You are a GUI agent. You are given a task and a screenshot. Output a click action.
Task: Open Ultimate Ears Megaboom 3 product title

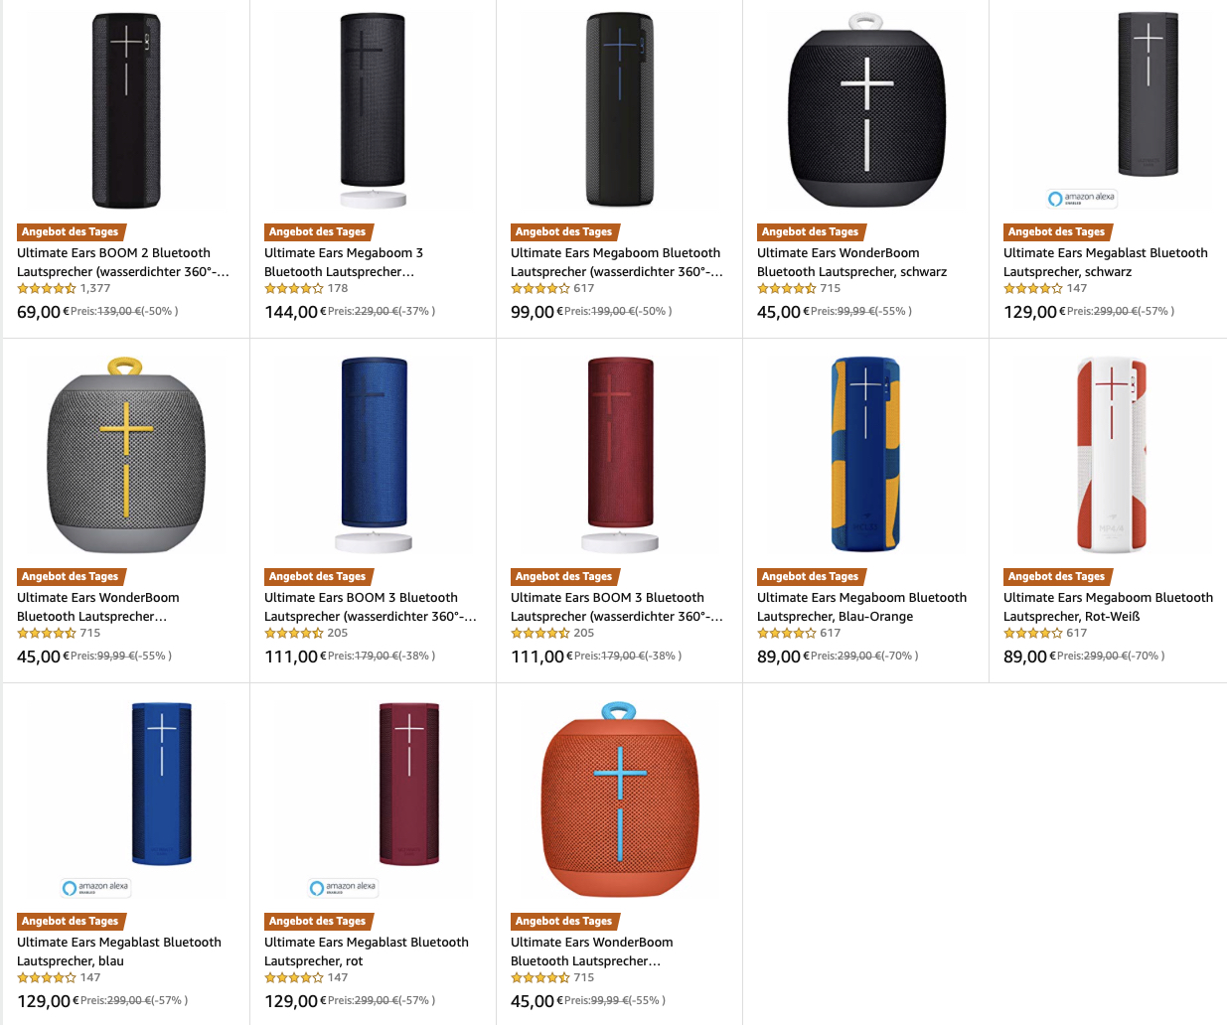pos(344,262)
